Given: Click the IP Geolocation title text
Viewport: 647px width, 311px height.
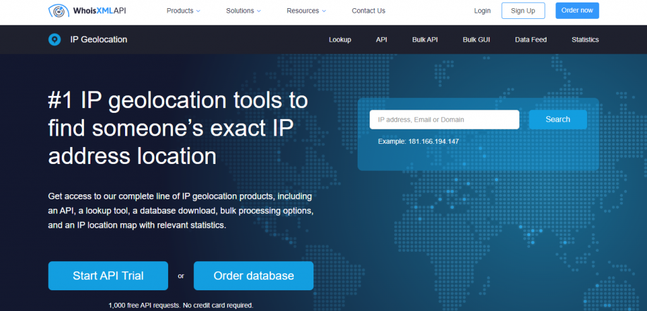Looking at the screenshot, I should [99, 40].
